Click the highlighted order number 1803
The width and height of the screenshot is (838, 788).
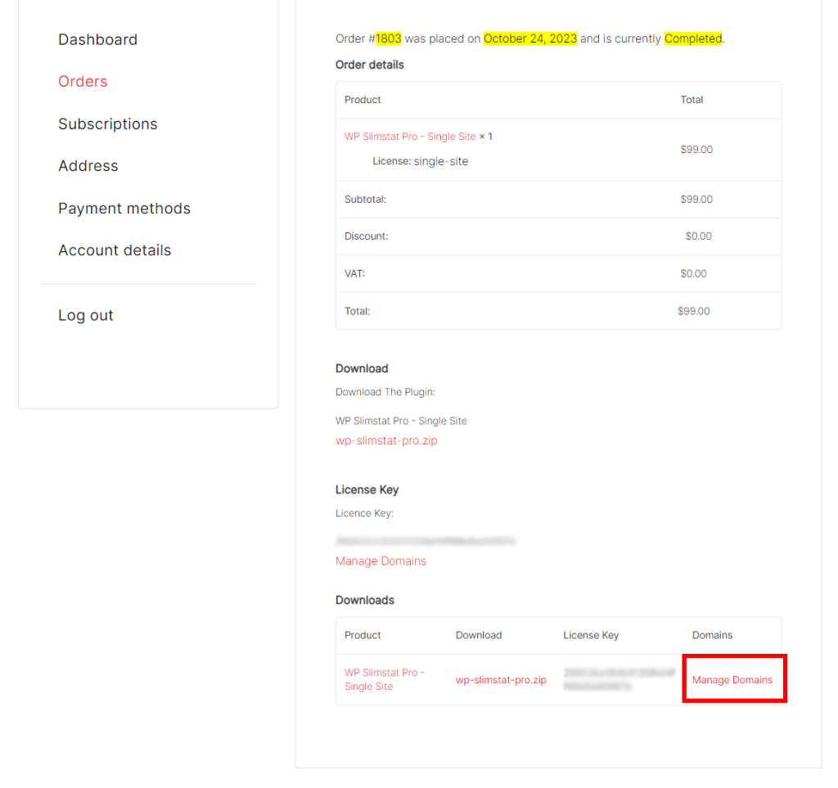(388, 38)
